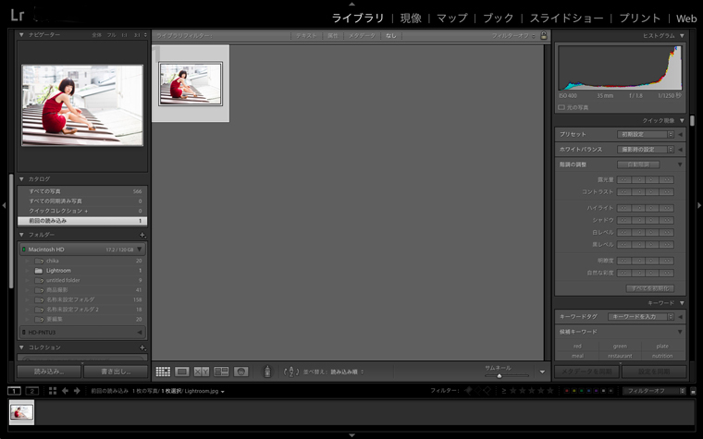Viewport: 703px width, 439px height.
Task: Toggle the 元の写真 original photo checkbox
Action: (561, 107)
